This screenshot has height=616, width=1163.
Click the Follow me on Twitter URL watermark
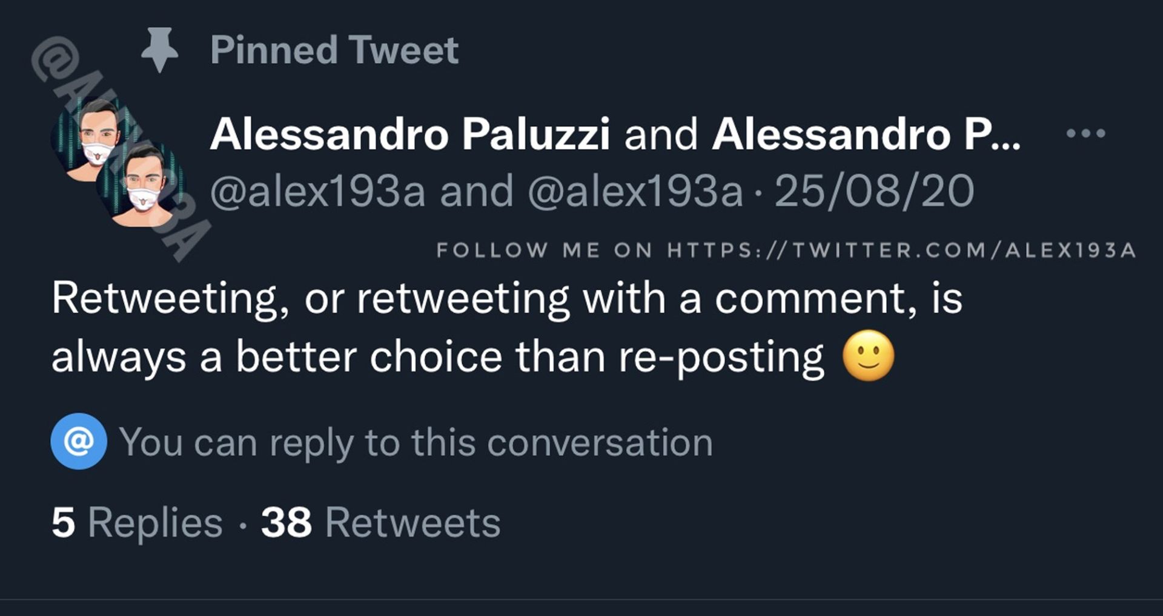pyautogui.click(x=786, y=250)
